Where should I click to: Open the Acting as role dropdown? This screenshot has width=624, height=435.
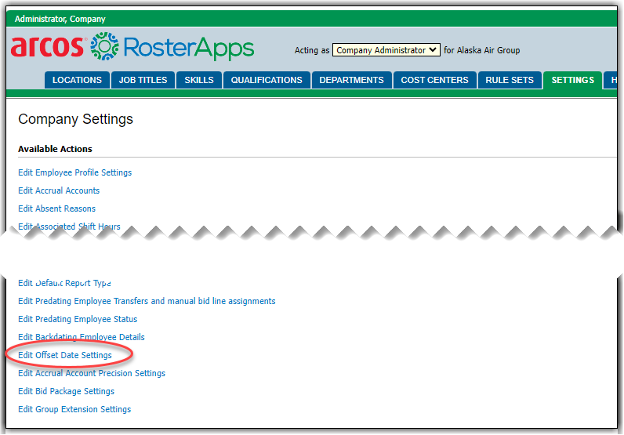(x=386, y=50)
